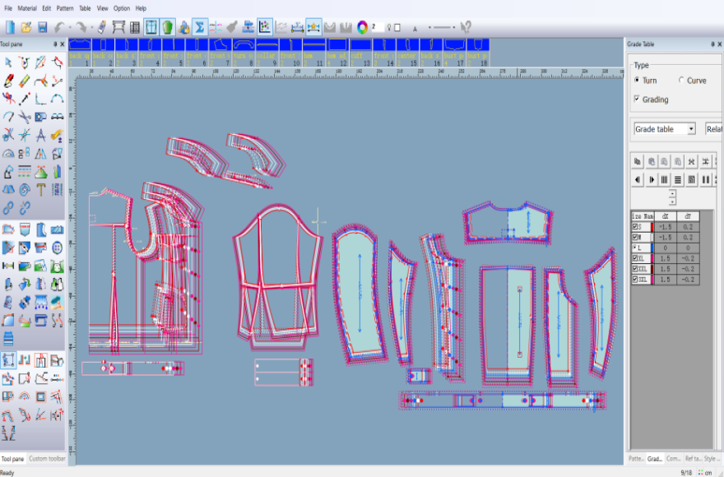Select the text T tool
The image size is (724, 477).
pyautogui.click(x=41, y=189)
